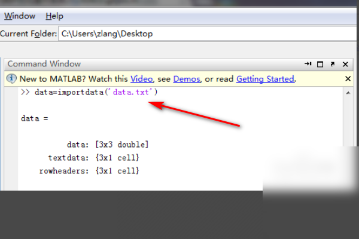
Task: Open the Help menu
Action: 54,16
